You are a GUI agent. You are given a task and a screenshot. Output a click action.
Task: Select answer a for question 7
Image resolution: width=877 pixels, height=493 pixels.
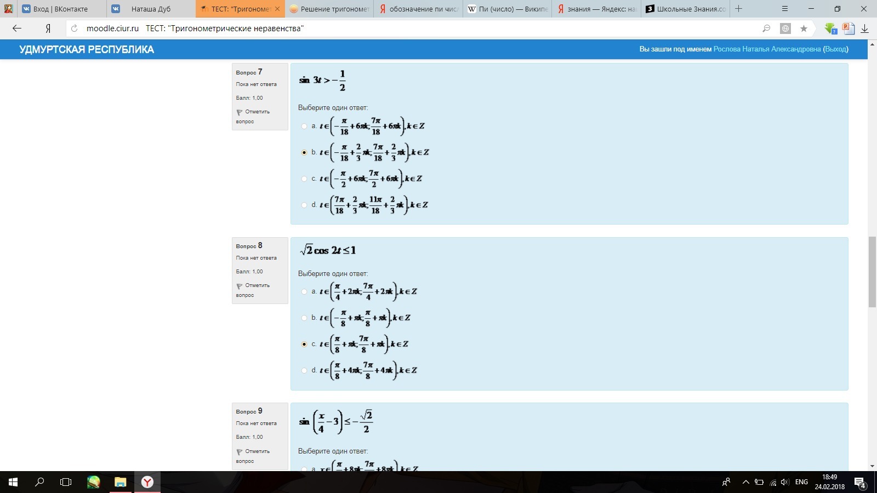click(304, 126)
